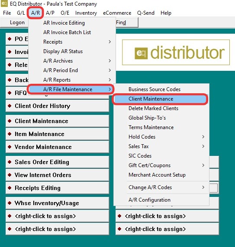Open Global Ship-To's
Viewport: 235px width, 247px height.
coord(161,118)
